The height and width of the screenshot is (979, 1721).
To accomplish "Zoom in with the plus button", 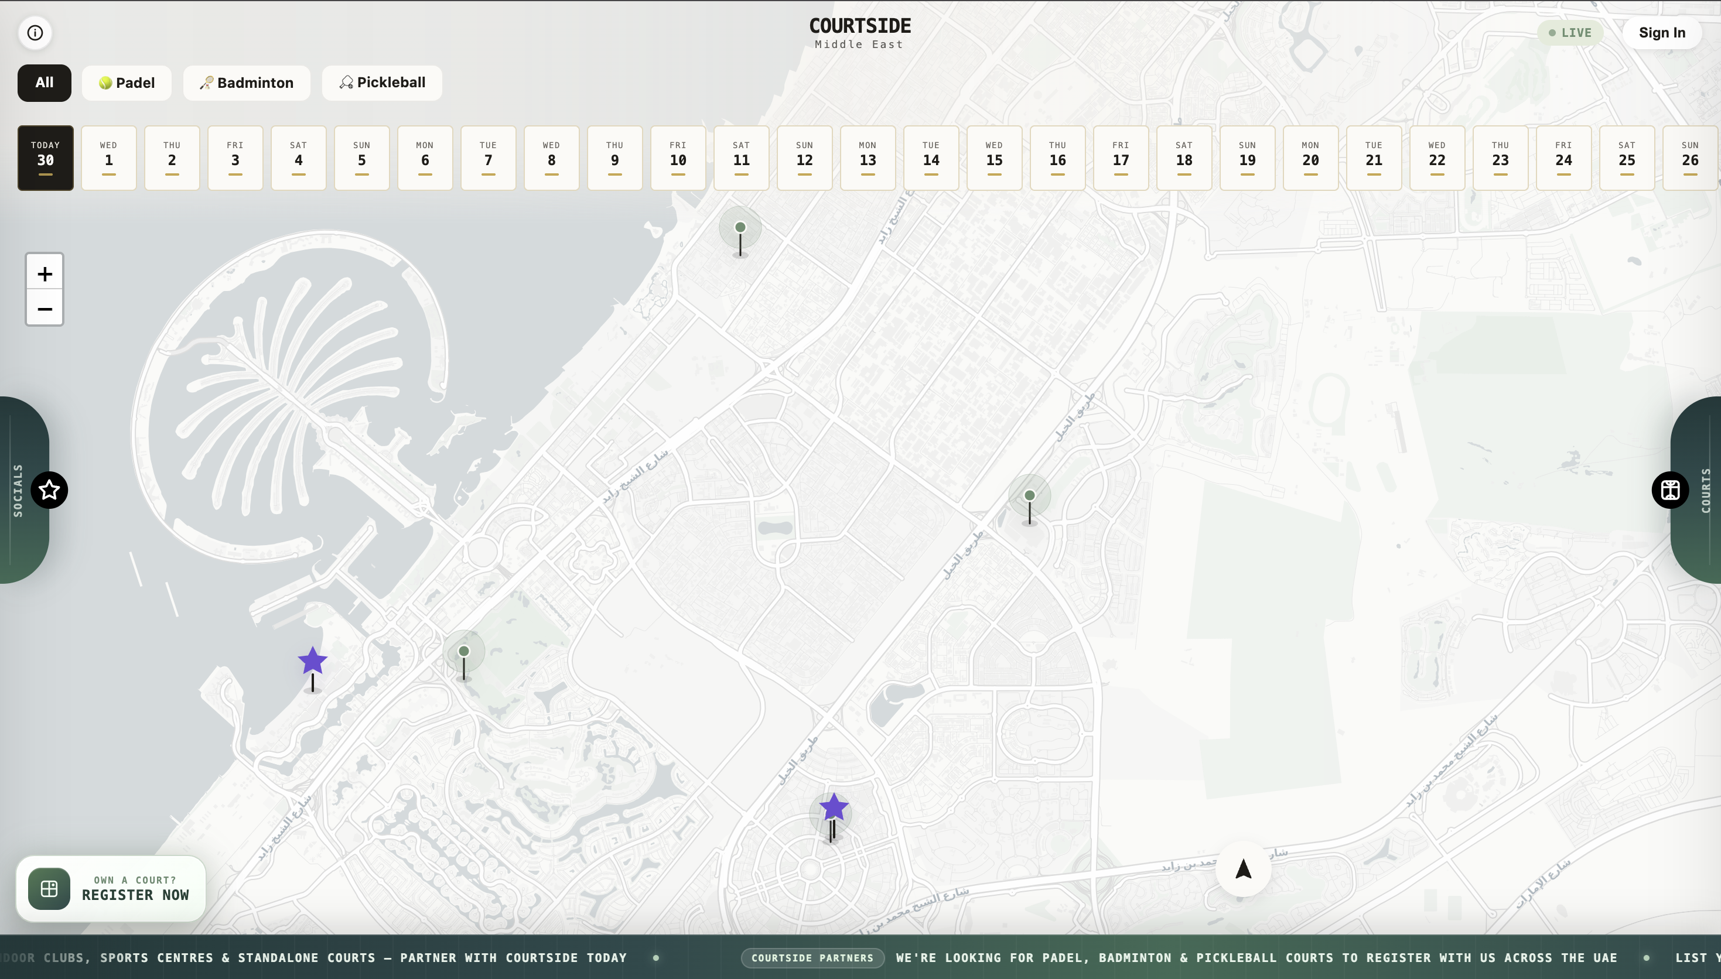I will tap(45, 273).
